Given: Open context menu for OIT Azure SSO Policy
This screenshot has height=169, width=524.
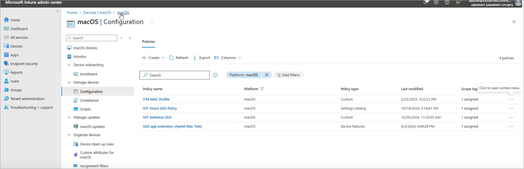Looking at the screenshot, I should tap(511, 108).
